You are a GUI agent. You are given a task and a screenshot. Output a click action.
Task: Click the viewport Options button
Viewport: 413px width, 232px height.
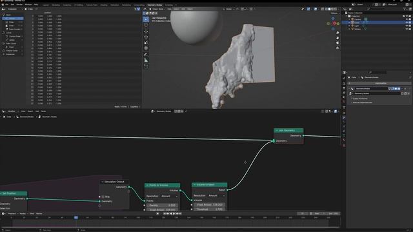(334, 13)
